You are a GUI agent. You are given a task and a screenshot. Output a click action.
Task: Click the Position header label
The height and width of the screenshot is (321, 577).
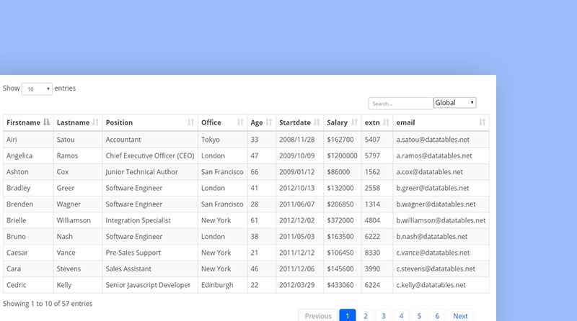point(119,122)
